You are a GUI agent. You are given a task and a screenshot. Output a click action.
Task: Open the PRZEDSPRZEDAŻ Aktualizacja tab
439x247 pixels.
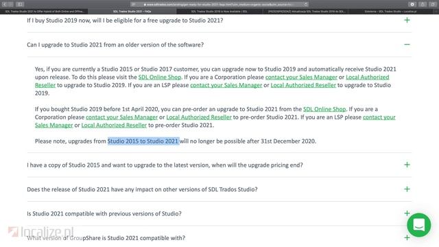point(307,12)
